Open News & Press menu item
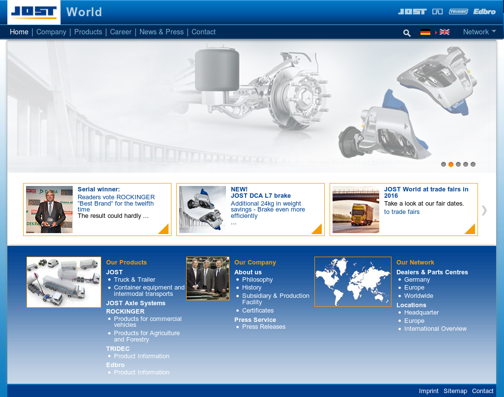504x397 pixels. 161,32
